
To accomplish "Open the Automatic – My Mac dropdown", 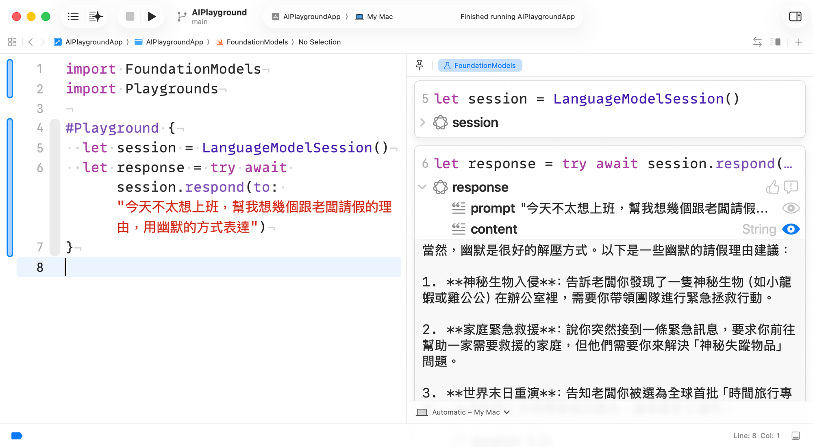I will click(463, 412).
